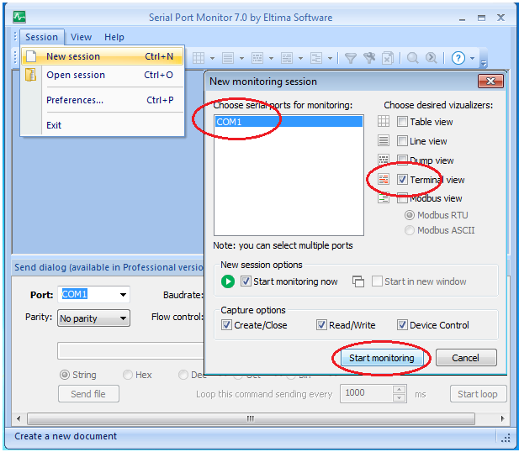Click the loop interval field showing 1000
The image size is (519, 452).
pyautogui.click(x=367, y=393)
